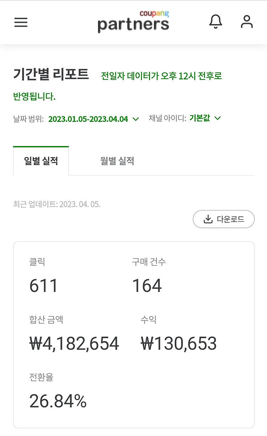The height and width of the screenshot is (436, 267).
Task: Click the Coupang Partners logo
Action: [x=133, y=21]
